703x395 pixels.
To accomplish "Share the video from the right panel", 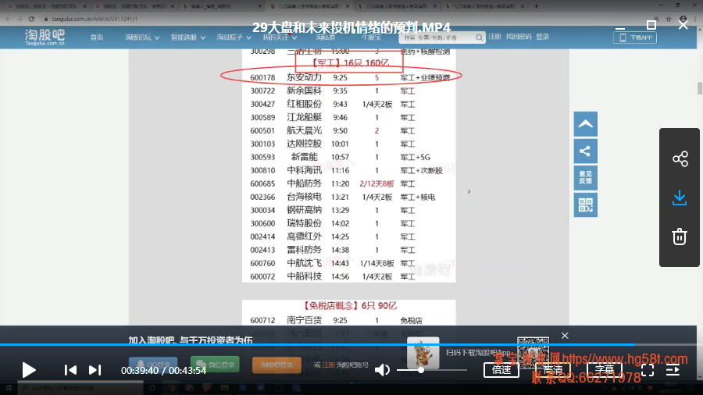I will (680, 159).
